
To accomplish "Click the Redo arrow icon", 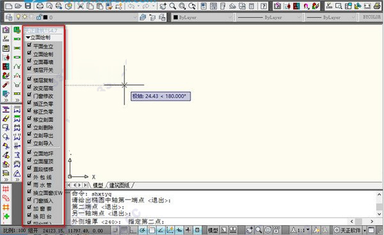I will point(146,6).
